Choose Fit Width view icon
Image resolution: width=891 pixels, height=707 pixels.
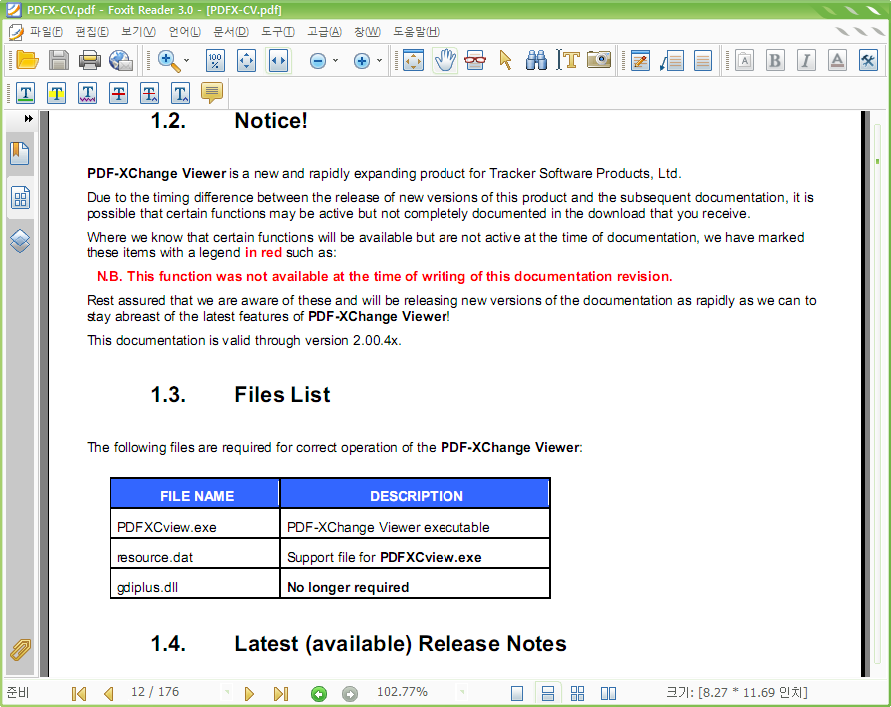pos(278,60)
